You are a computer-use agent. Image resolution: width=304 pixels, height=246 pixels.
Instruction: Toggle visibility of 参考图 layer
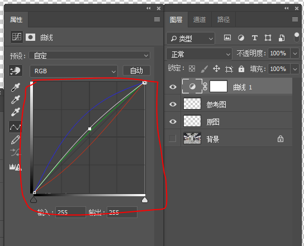(173, 104)
